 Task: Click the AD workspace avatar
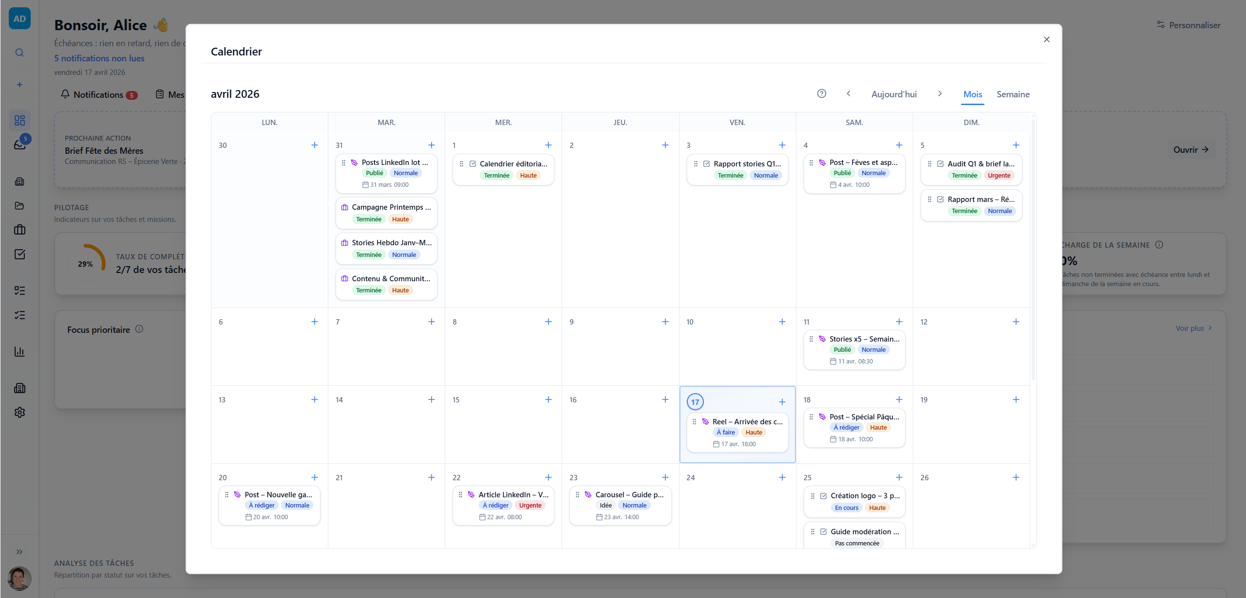coord(19,18)
